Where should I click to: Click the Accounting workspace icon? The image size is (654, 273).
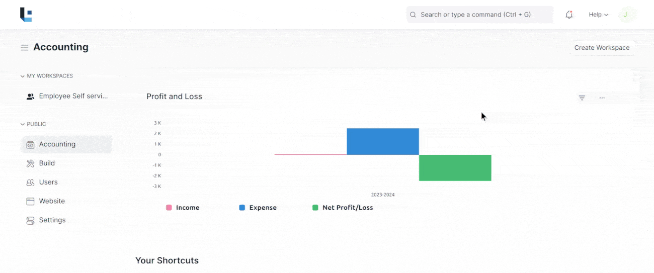(x=30, y=145)
